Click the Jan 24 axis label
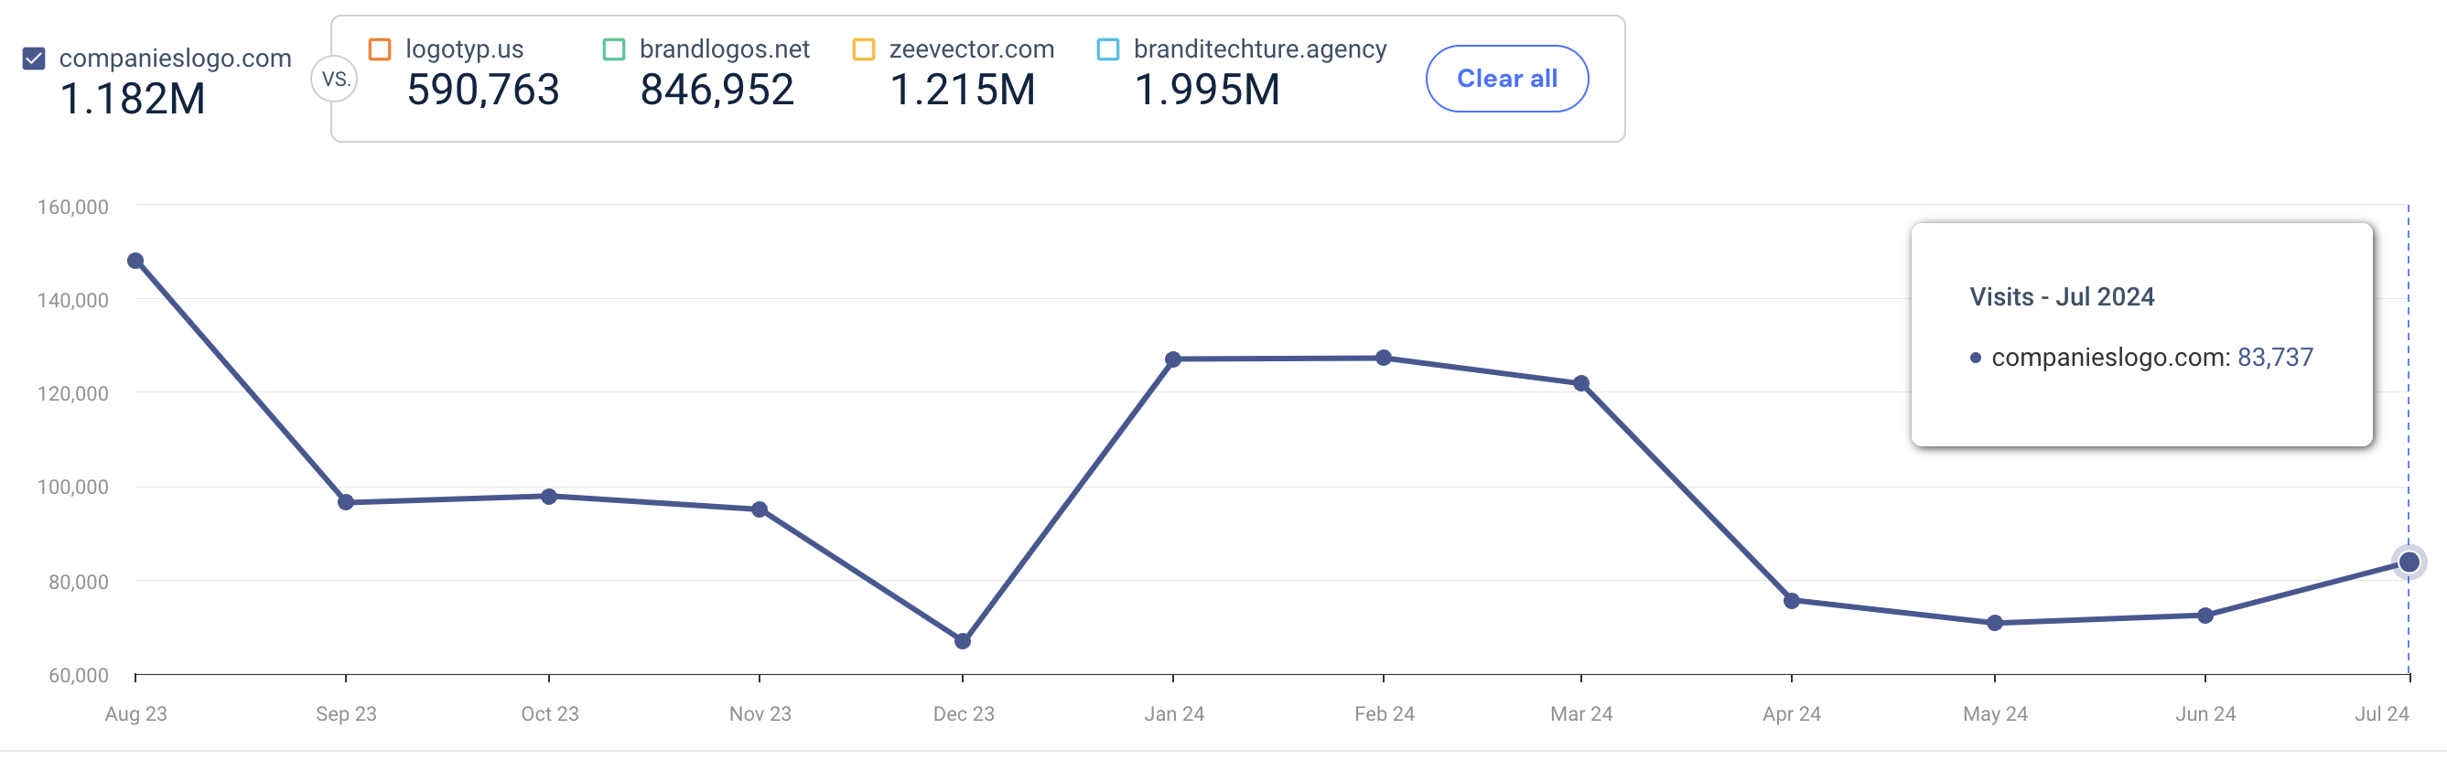Screen dimensions: 2447x761 [x=1174, y=713]
